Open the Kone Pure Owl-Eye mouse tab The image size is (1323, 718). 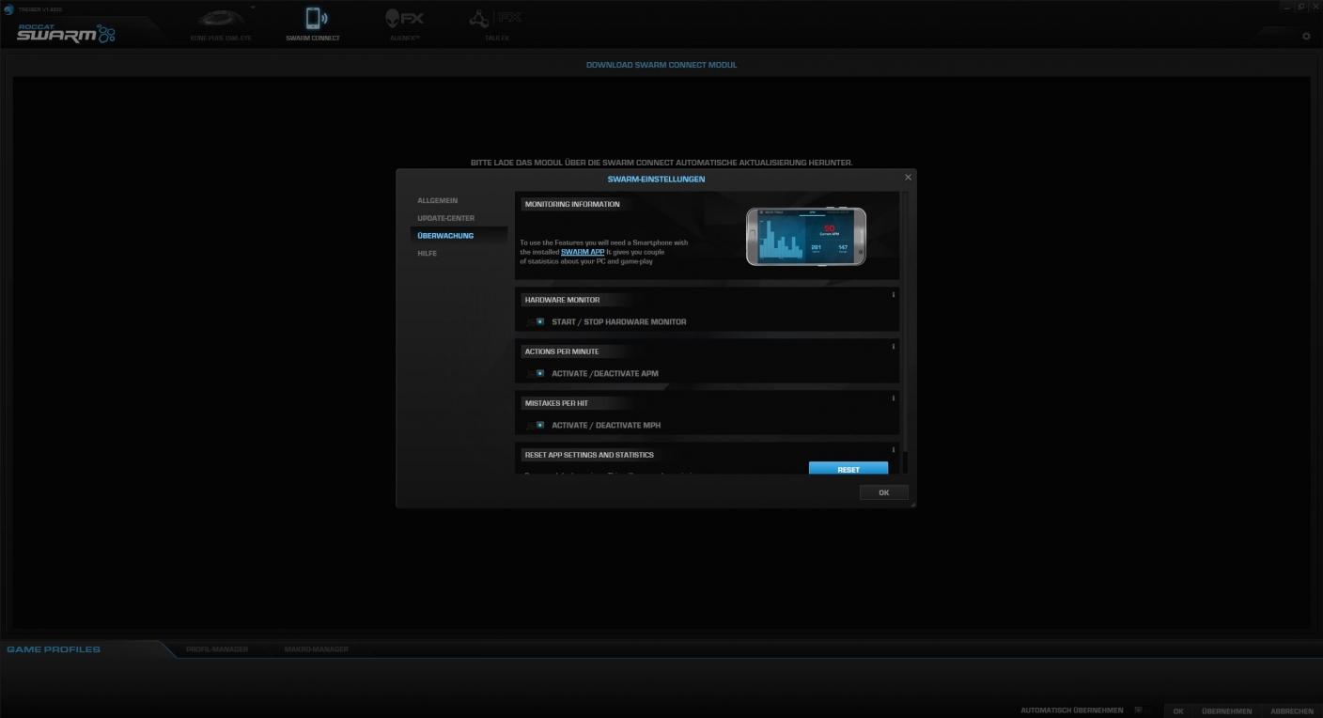(221, 23)
